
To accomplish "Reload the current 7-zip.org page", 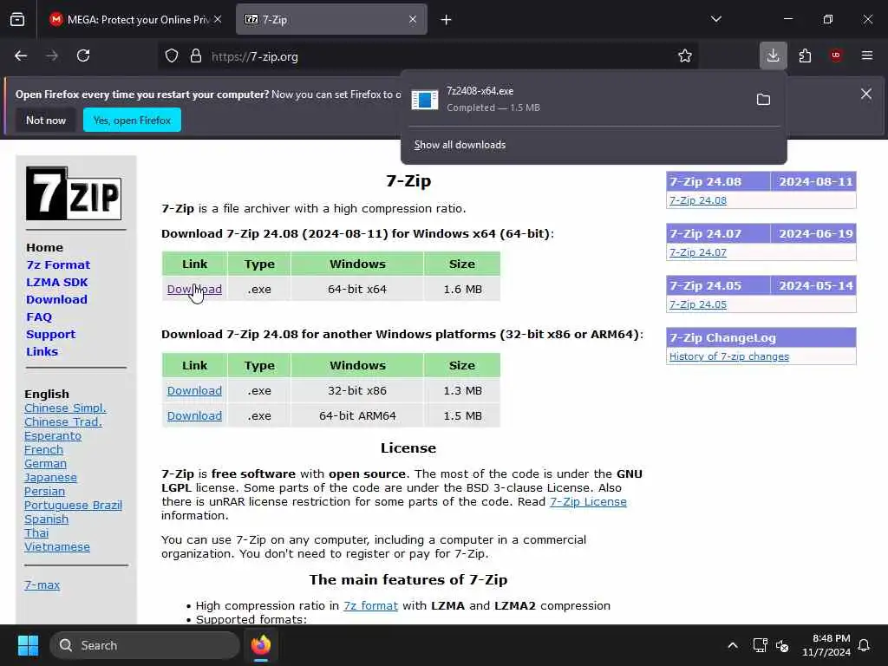I will [83, 56].
